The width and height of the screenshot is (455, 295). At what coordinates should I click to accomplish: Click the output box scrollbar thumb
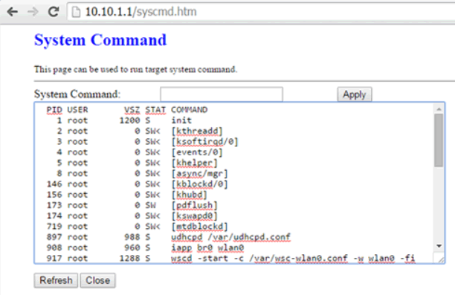click(x=439, y=140)
